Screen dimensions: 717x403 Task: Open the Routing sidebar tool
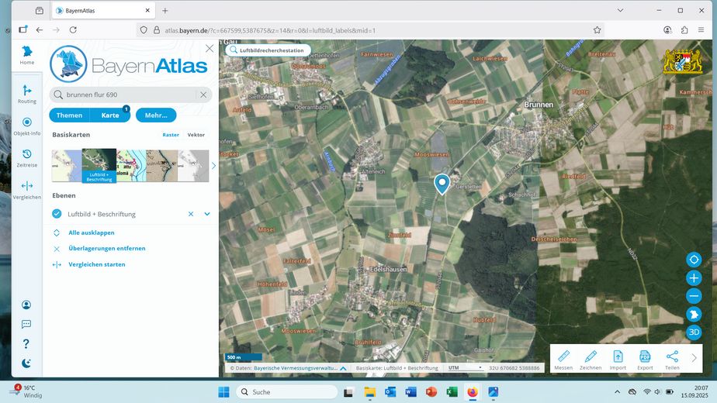click(x=27, y=94)
